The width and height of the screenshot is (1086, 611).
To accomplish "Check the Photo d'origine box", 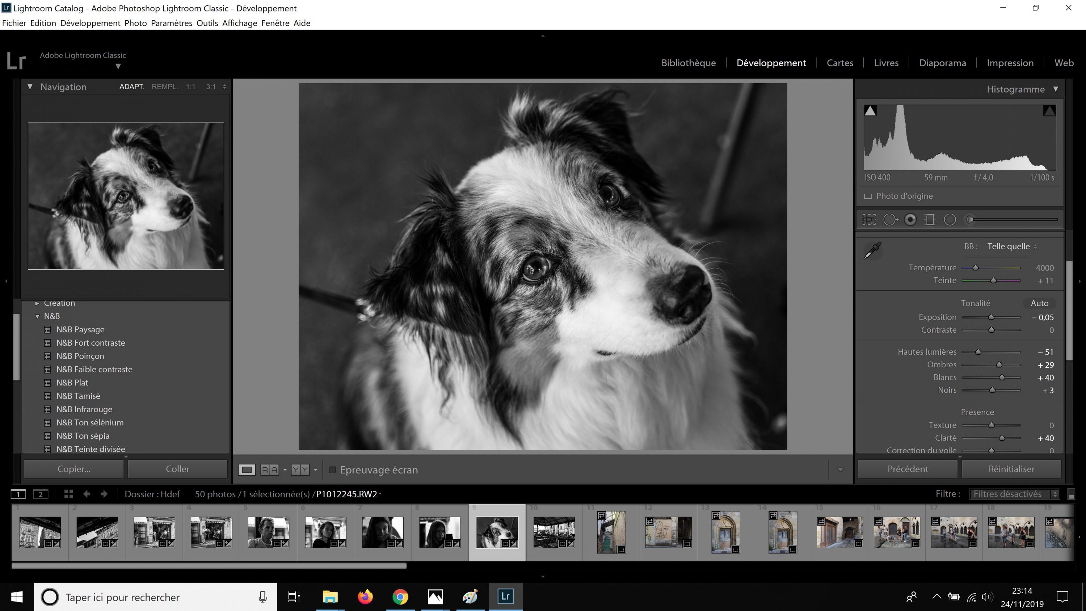I will 868,196.
